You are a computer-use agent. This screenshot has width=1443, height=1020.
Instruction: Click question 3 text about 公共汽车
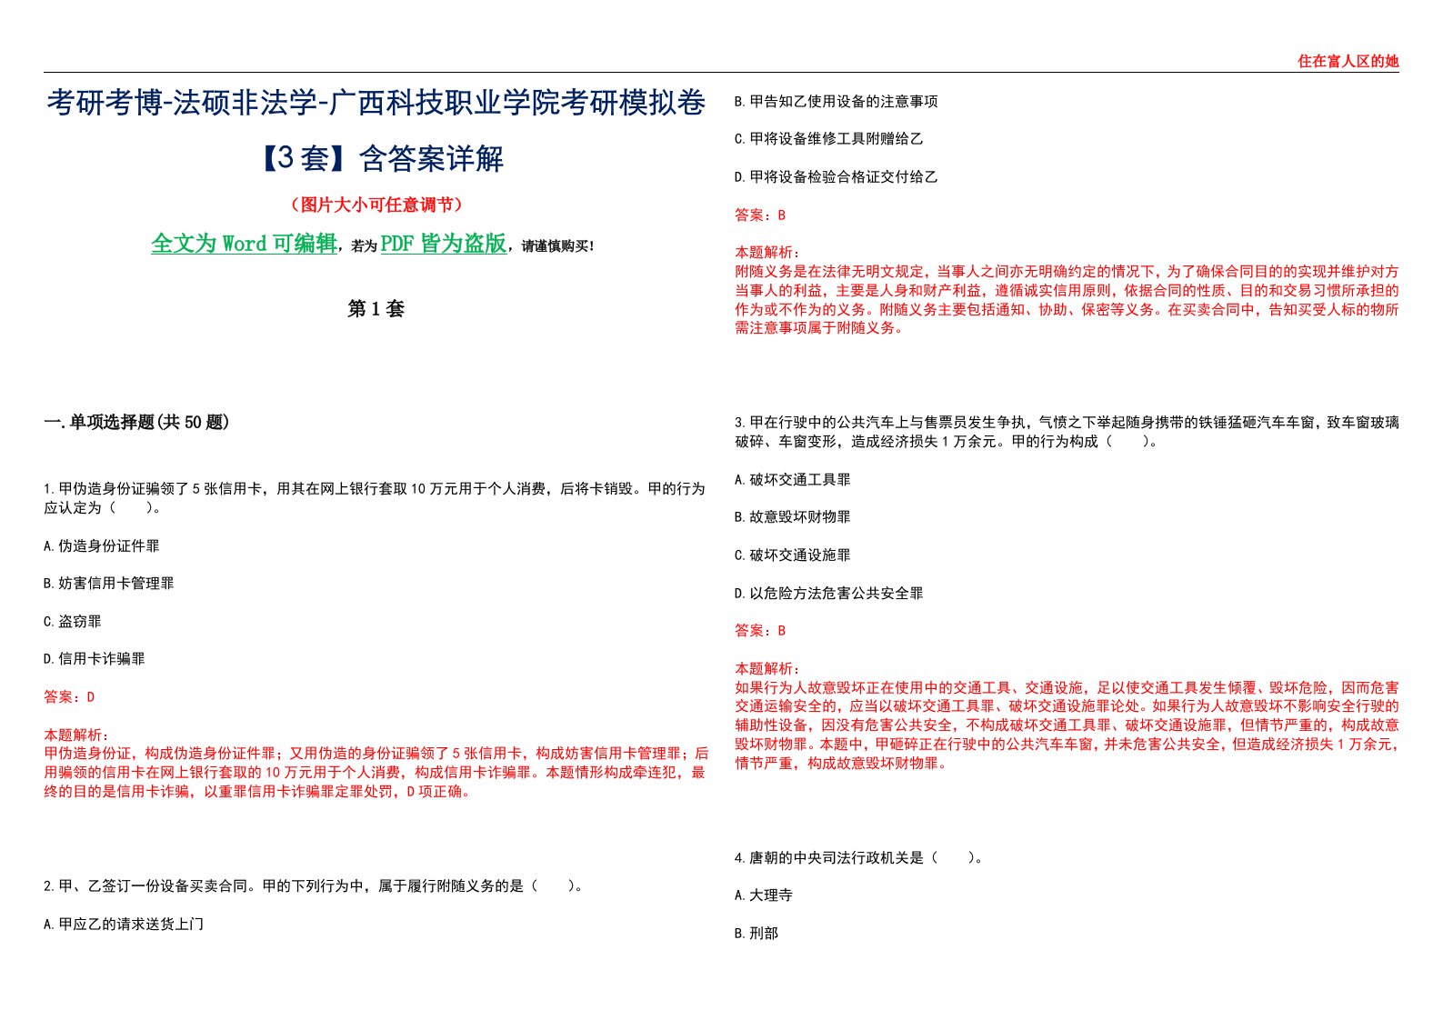(x=1067, y=432)
